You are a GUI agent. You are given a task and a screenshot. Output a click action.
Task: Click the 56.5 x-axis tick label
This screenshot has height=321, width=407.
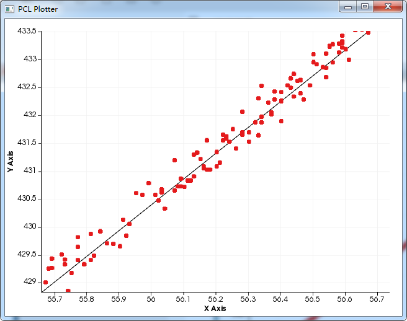pyautogui.click(x=313, y=299)
